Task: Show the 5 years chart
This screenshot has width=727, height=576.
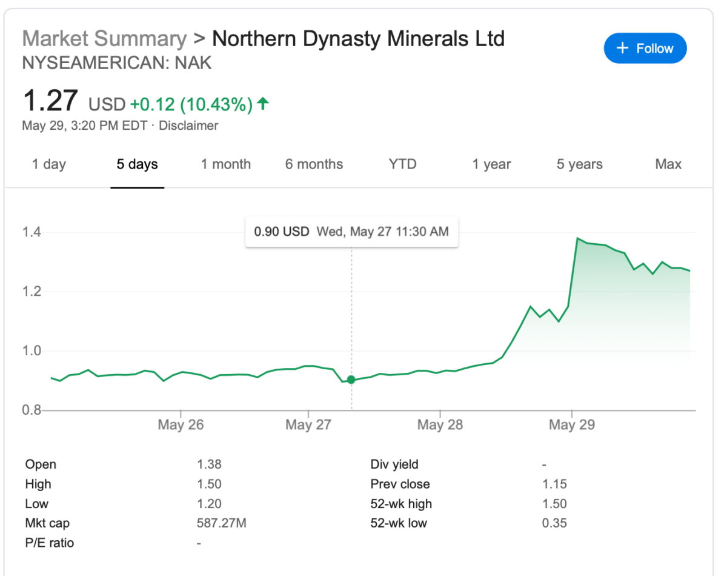Action: [x=580, y=164]
